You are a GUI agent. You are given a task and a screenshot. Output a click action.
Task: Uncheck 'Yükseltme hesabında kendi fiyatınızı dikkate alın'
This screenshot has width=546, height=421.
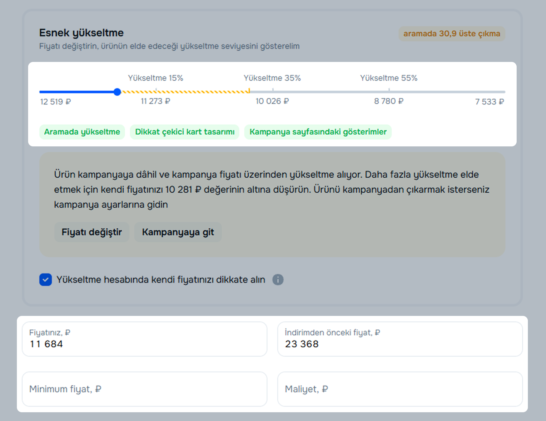coord(46,280)
